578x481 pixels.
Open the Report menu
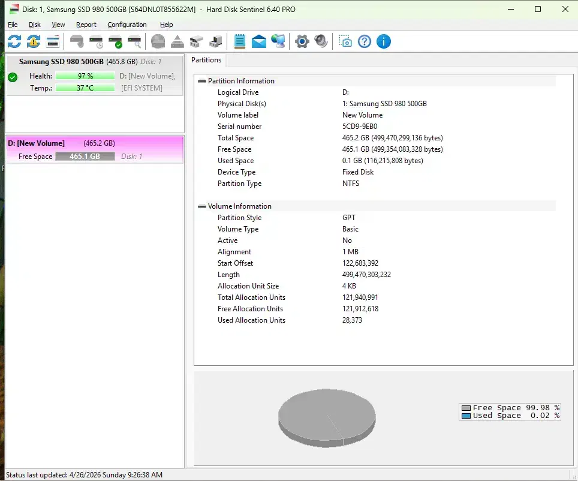tap(86, 25)
